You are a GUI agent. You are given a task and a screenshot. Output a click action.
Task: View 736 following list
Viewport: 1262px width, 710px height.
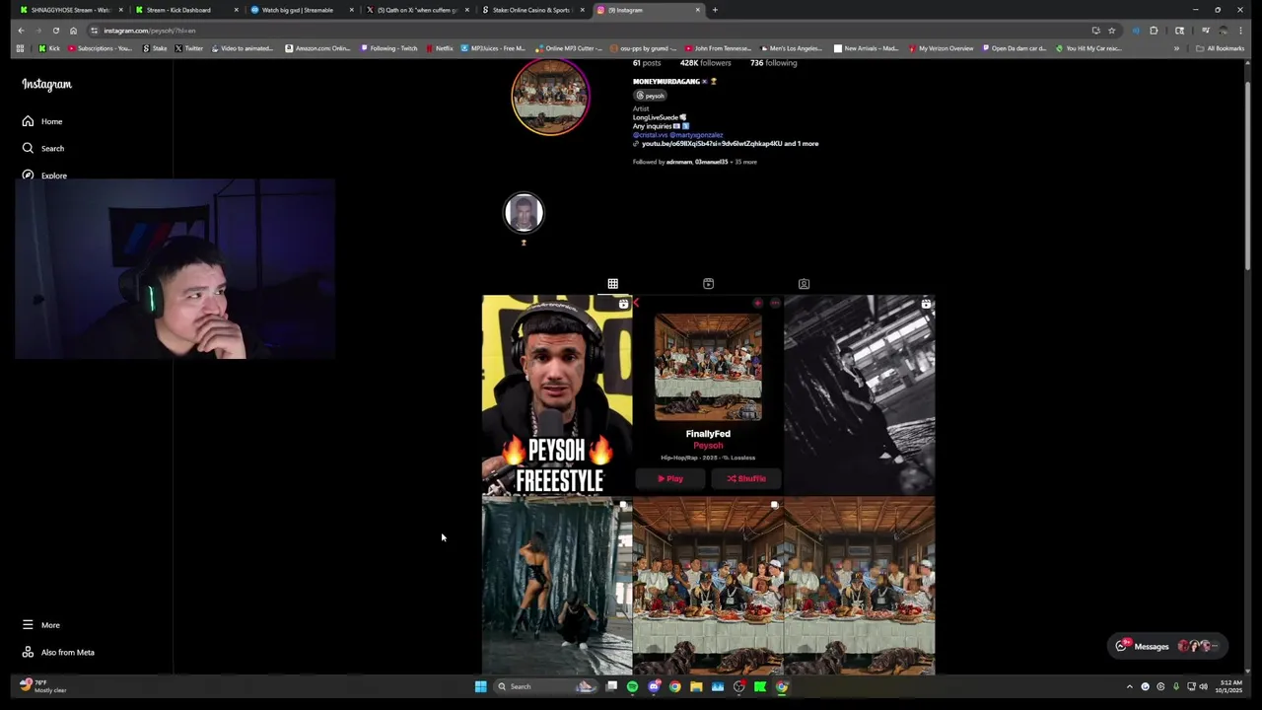(x=773, y=63)
